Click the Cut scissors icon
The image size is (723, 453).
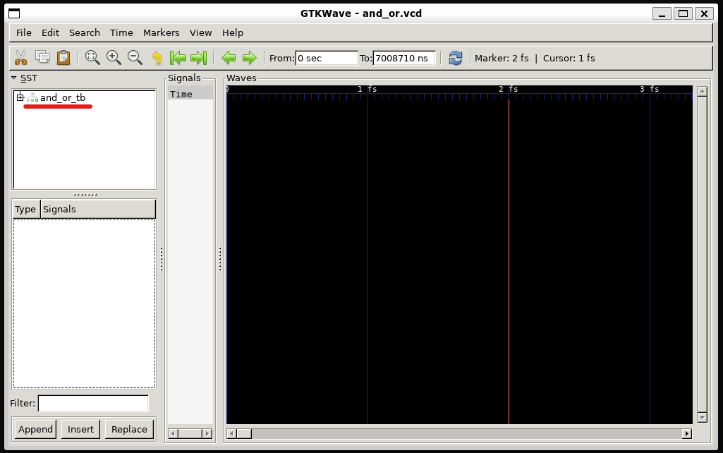(20, 58)
